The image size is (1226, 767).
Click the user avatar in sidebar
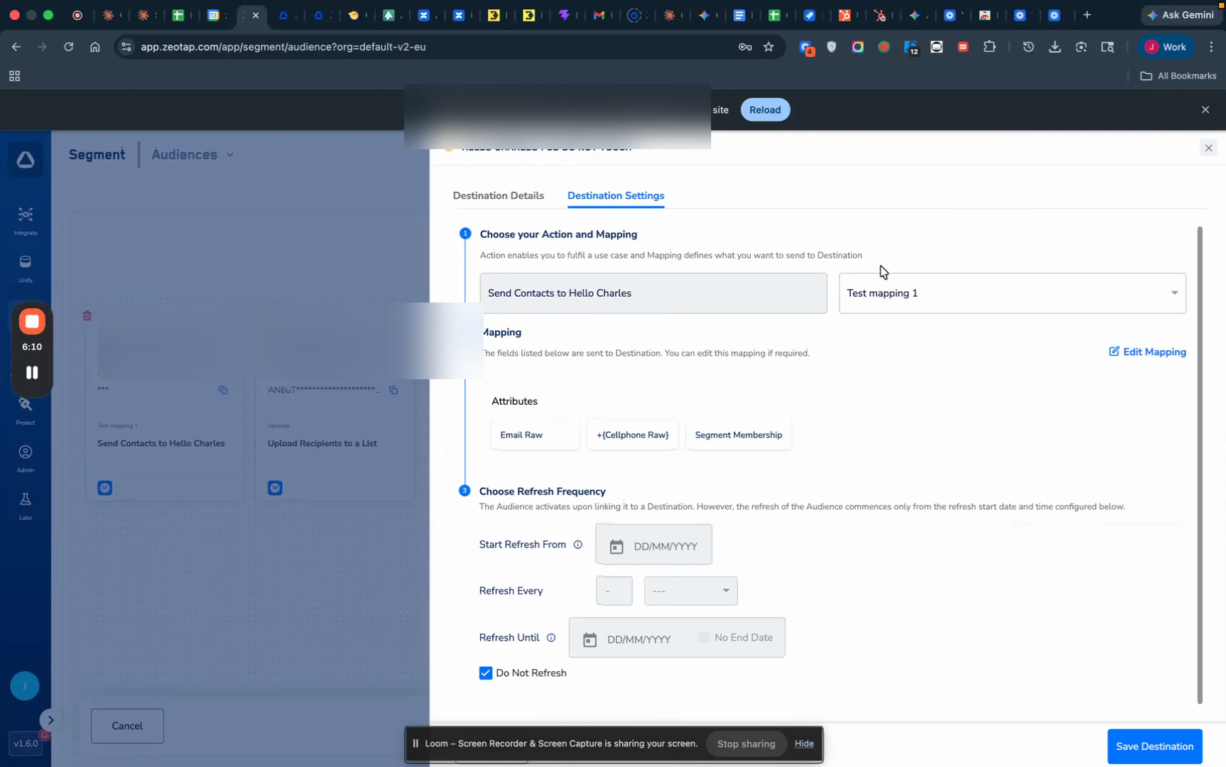pyautogui.click(x=25, y=686)
